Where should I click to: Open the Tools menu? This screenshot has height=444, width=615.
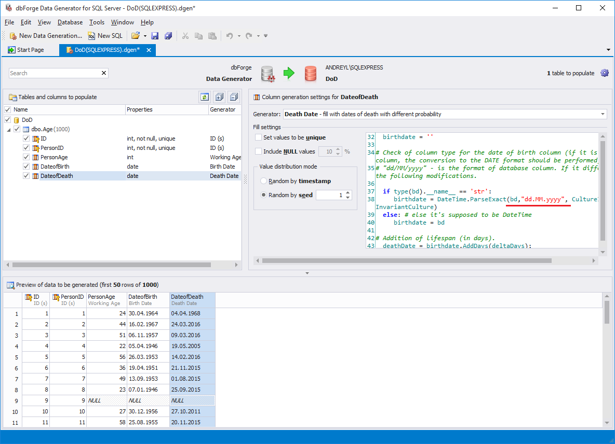(x=97, y=22)
